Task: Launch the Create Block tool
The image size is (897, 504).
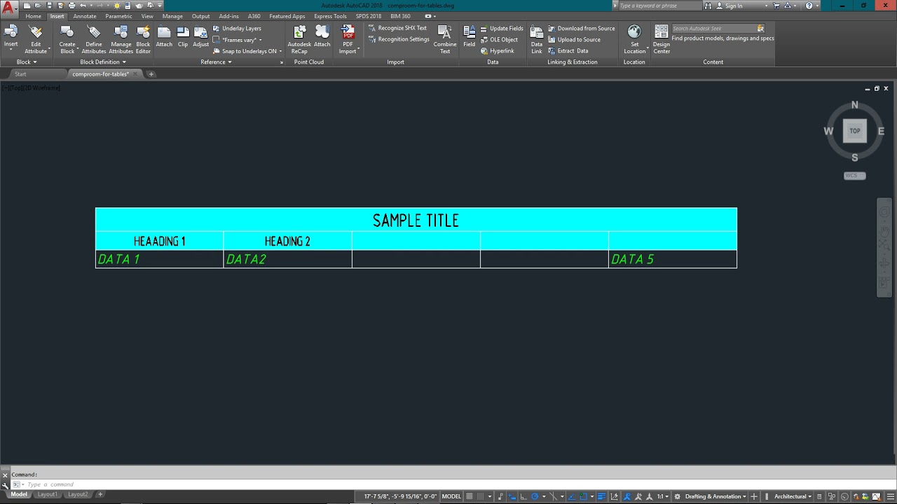Action: [67, 39]
